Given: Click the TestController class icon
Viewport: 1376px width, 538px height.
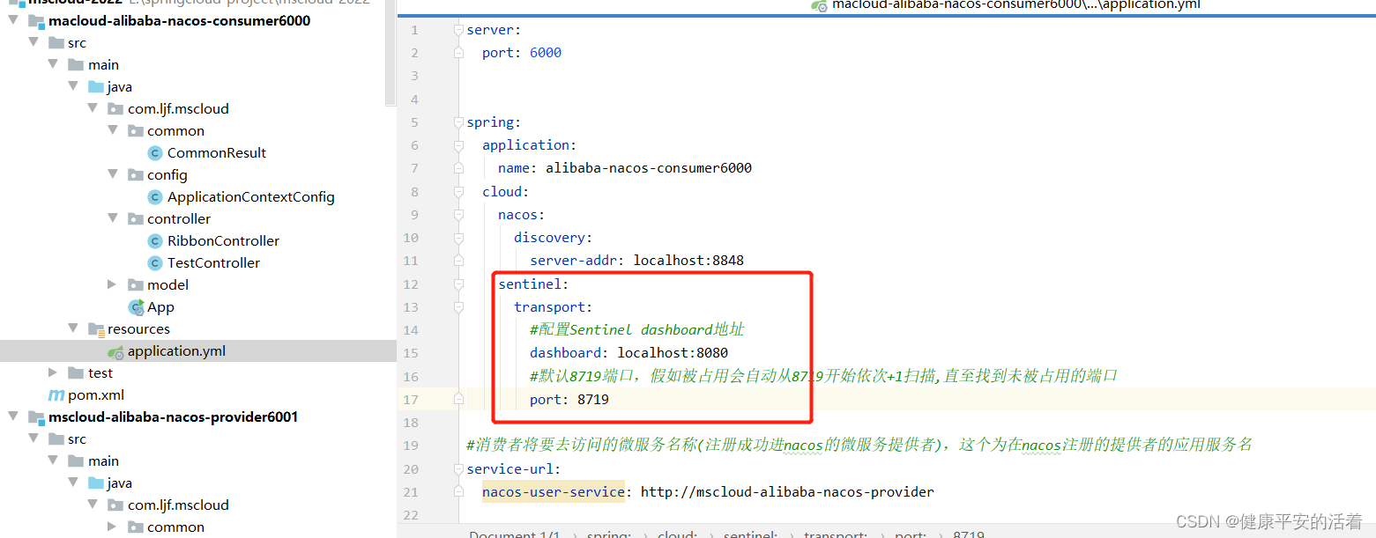Looking at the screenshot, I should click(x=154, y=262).
